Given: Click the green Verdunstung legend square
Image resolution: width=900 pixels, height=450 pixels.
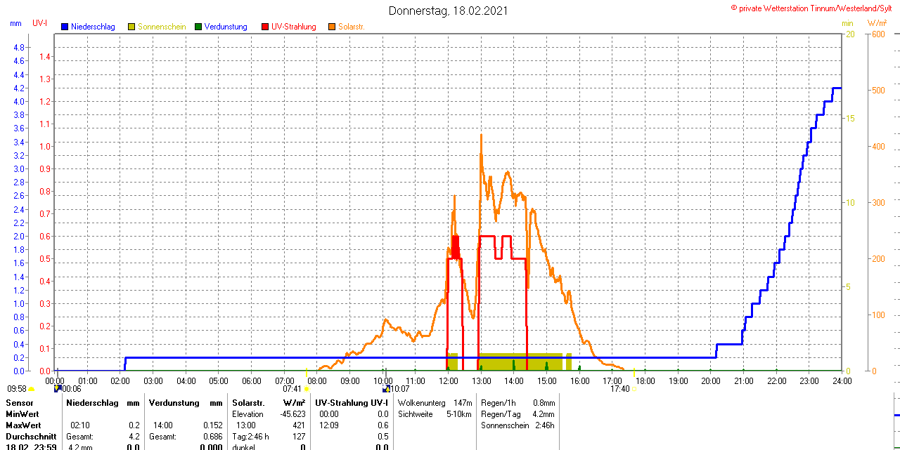Looking at the screenshot, I should click(x=198, y=27).
